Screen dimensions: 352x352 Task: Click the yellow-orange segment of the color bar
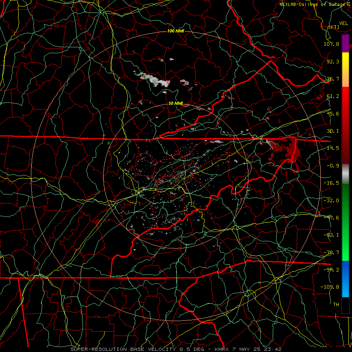click(x=345, y=70)
